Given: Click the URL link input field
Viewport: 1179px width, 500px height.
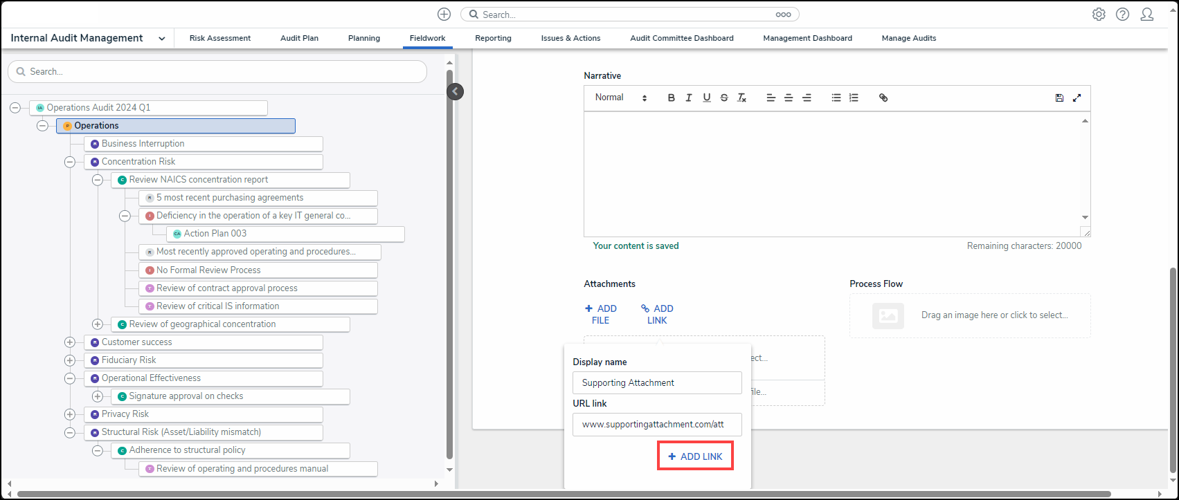Looking at the screenshot, I should coord(656,425).
